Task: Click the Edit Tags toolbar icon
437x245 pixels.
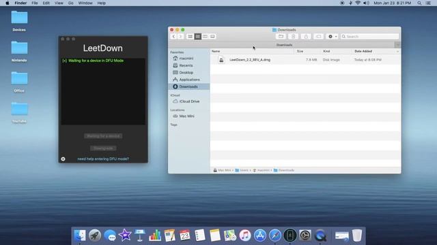Action: (318, 36)
